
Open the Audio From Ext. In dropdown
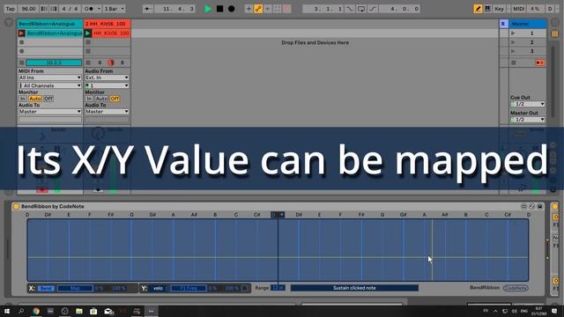click(107, 77)
